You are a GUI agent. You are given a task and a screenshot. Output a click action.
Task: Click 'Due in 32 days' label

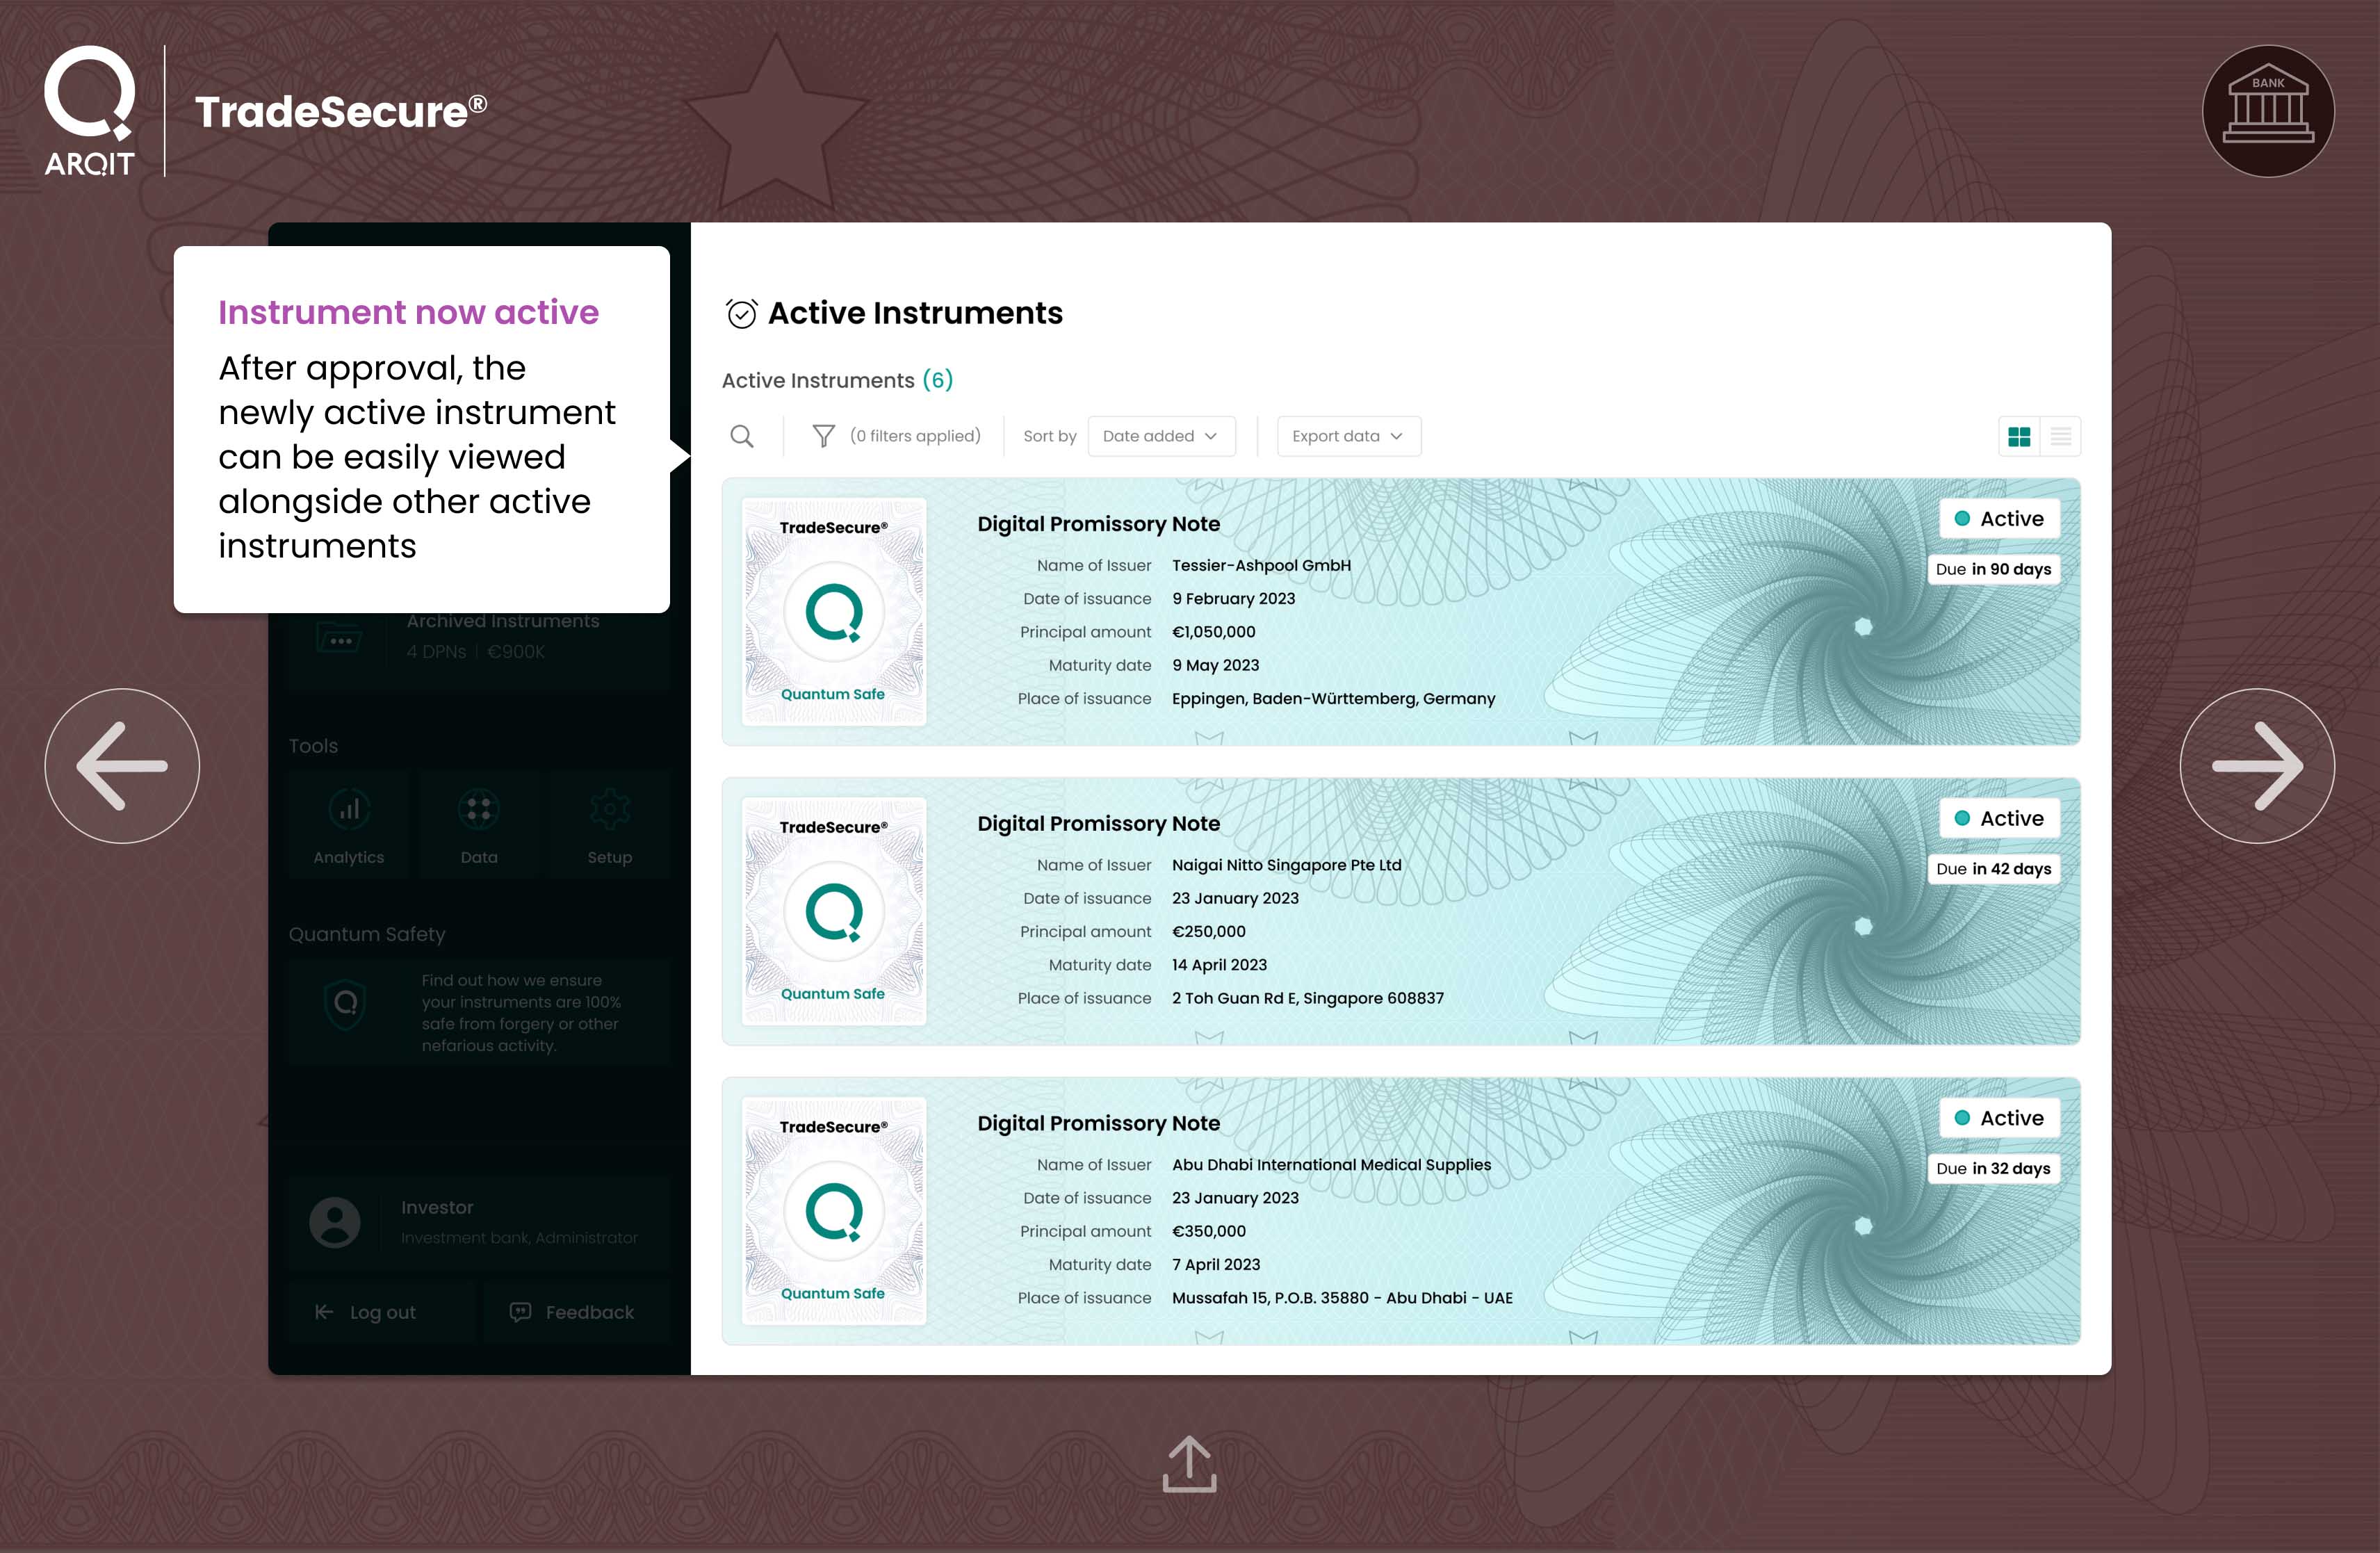1993,1168
